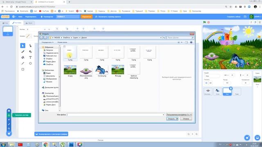Click the red stop button above stage
Image resolution: width=262 pixels, height=147 pixels.
(208, 22)
